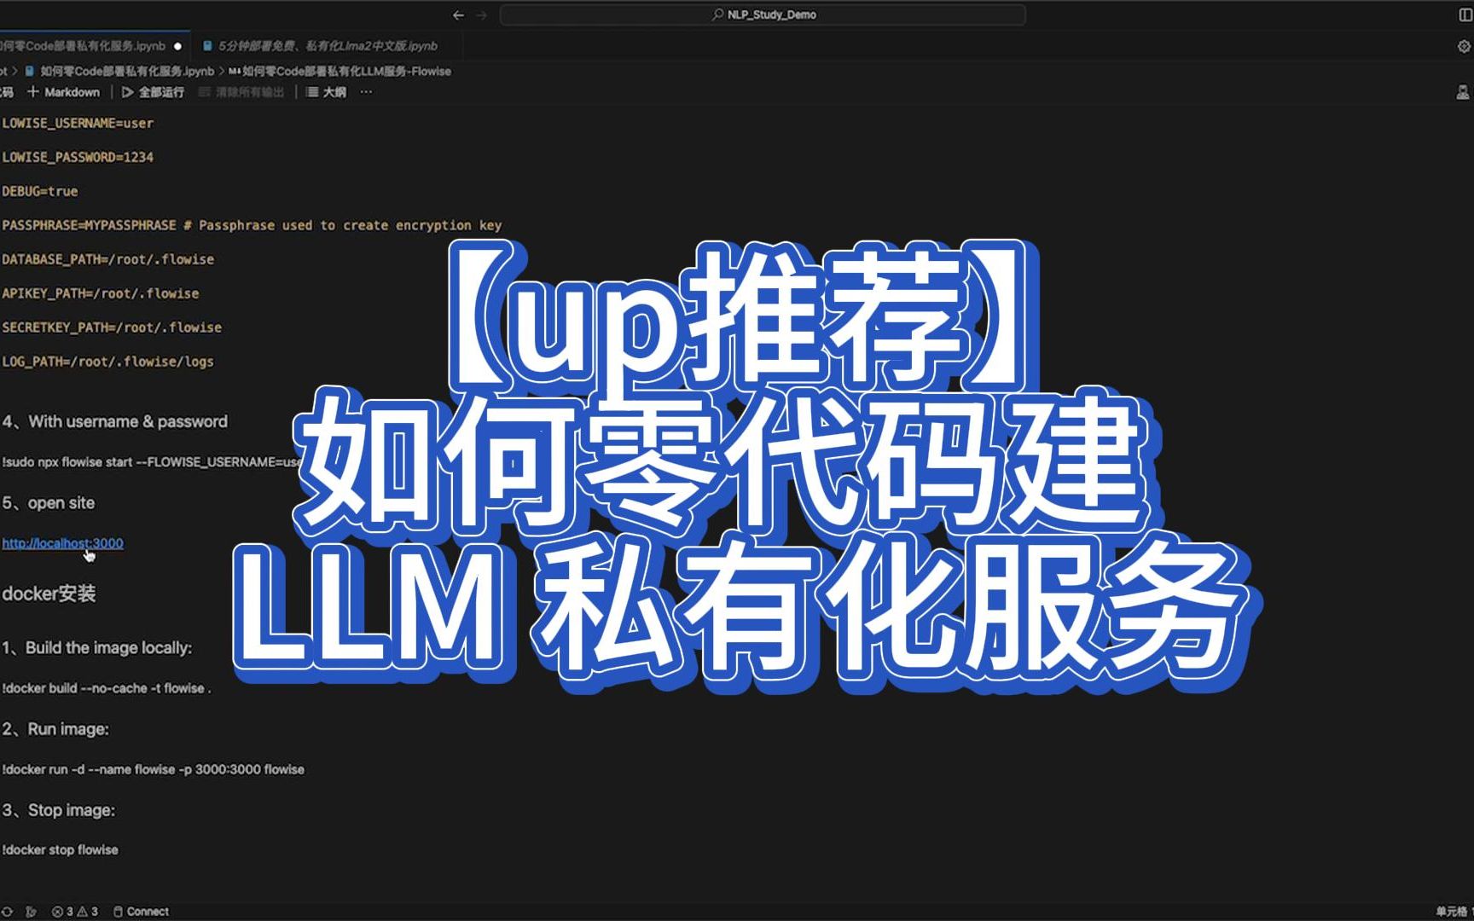Click the DATABASE_PATH=/root/.flowise line

pos(108,260)
